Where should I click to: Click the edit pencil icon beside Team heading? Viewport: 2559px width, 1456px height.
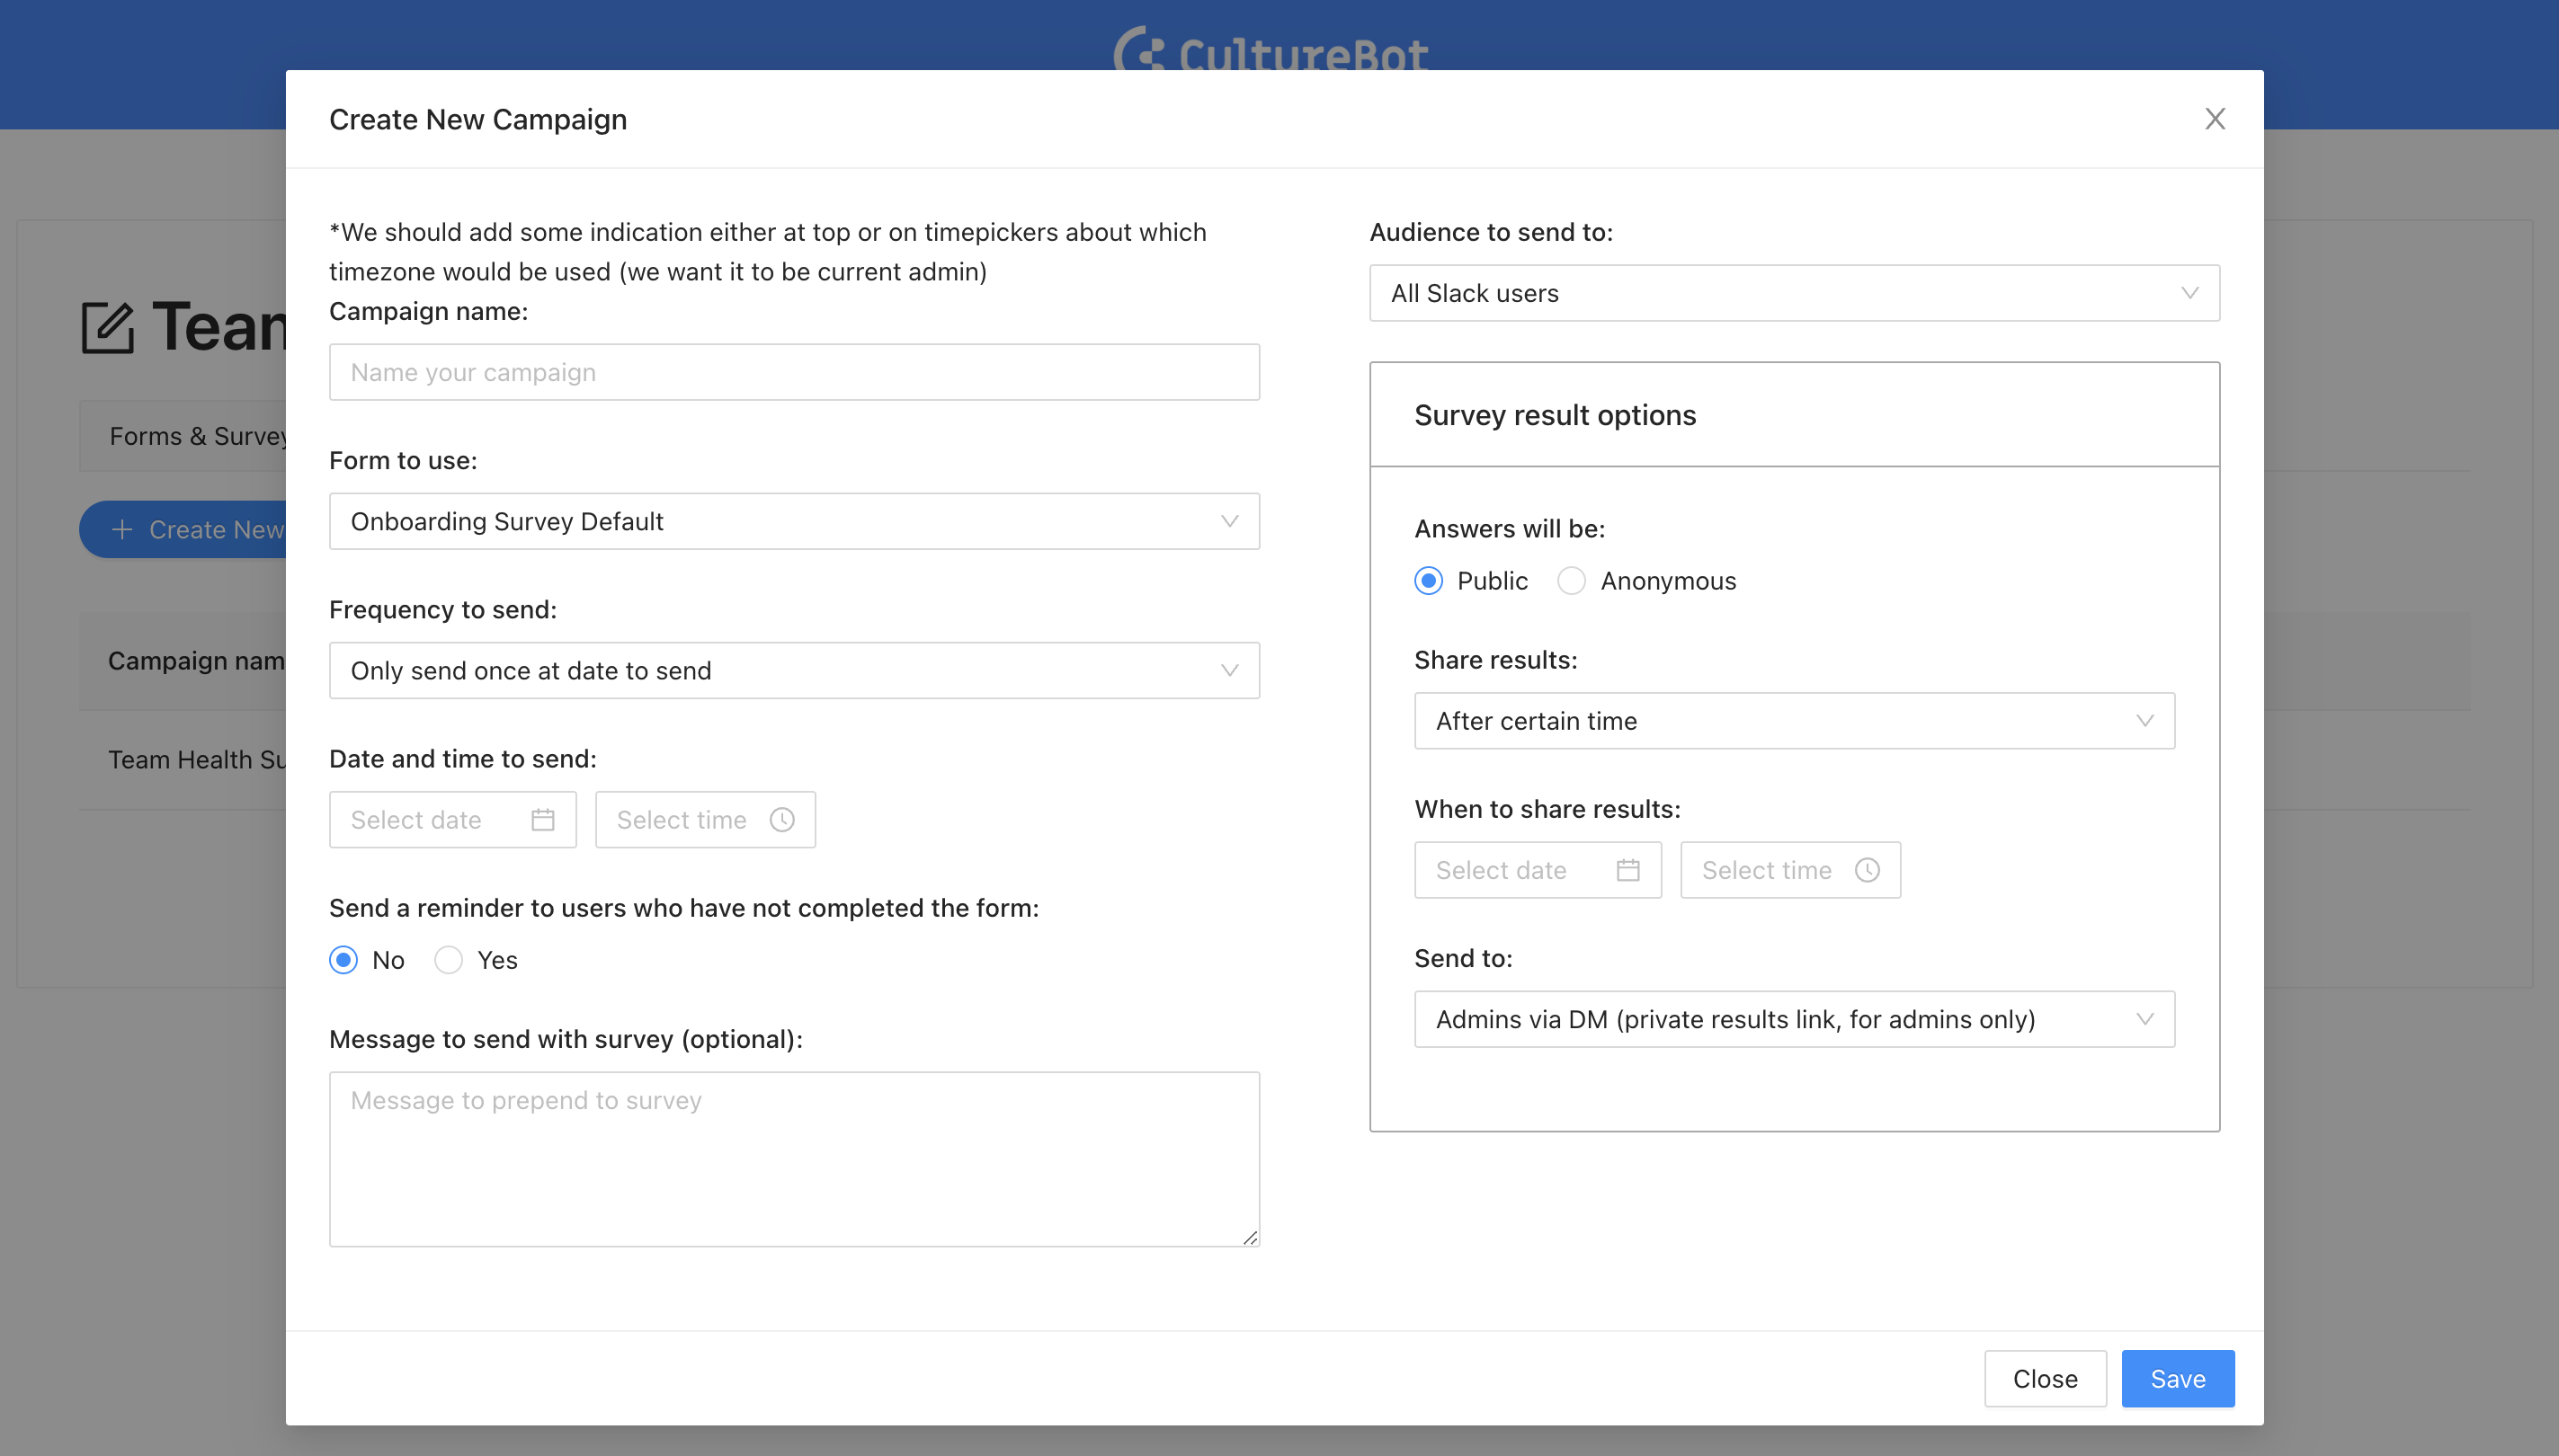point(108,328)
